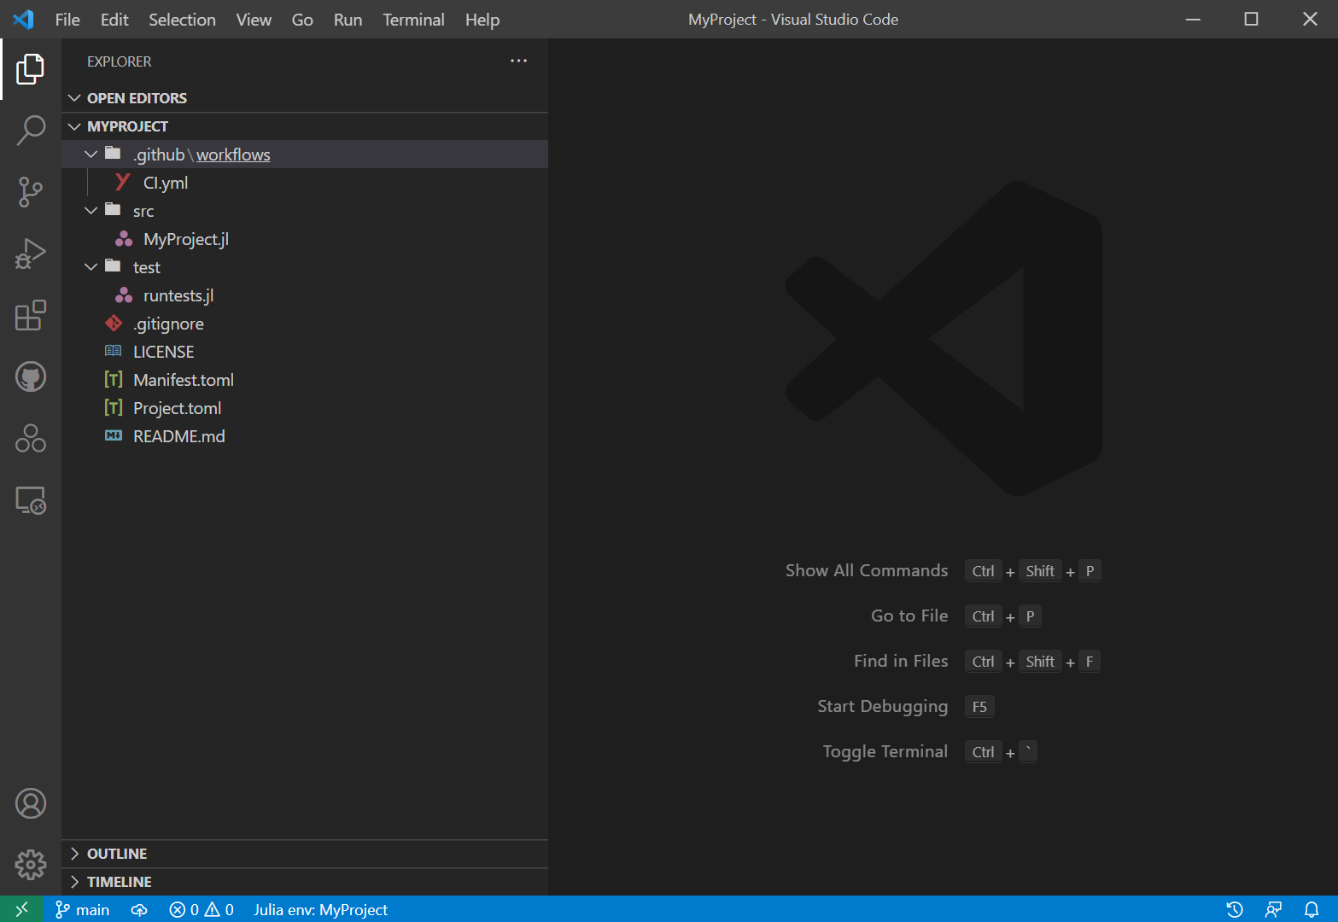
Task: Open the GitHub panel in activity bar
Action: [x=31, y=376]
